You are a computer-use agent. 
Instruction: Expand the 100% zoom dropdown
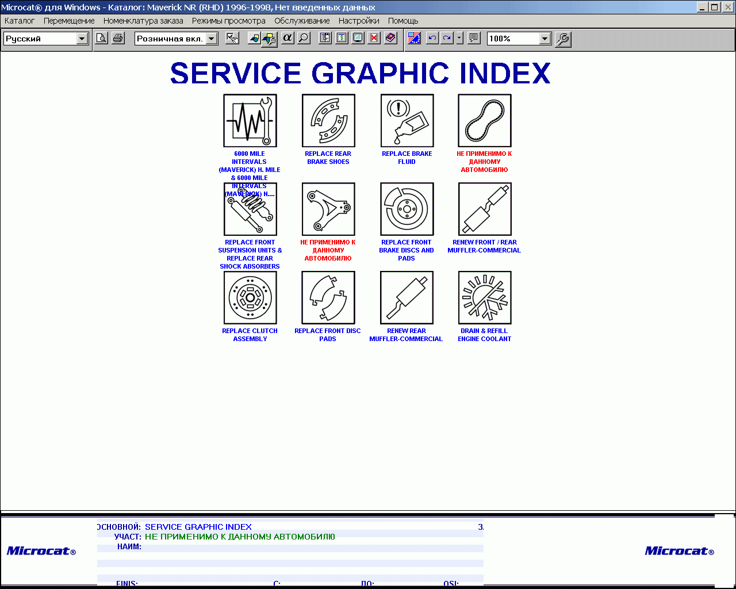pos(545,39)
